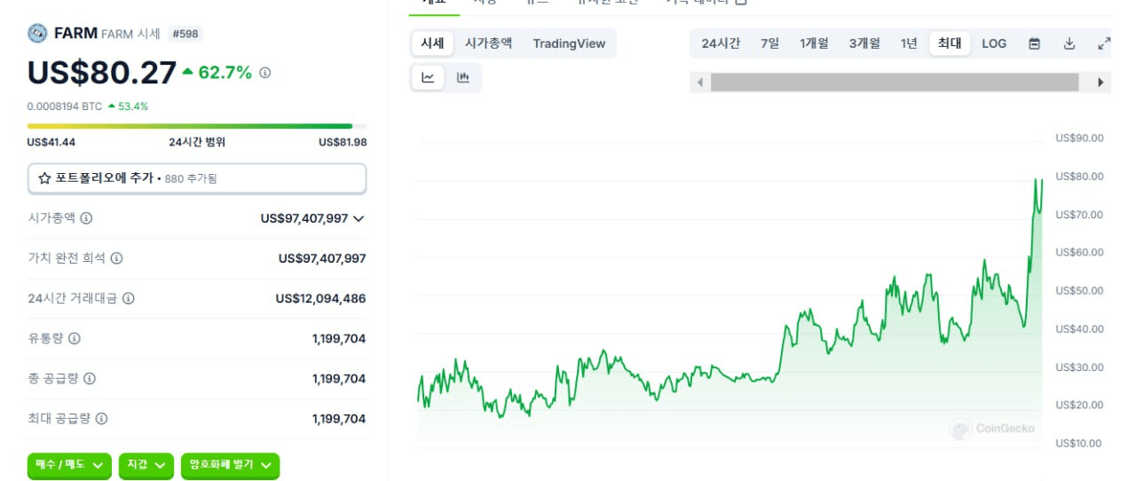The height and width of the screenshot is (481, 1136).
Task: Show info for 시가총액 label
Action: click(86, 217)
